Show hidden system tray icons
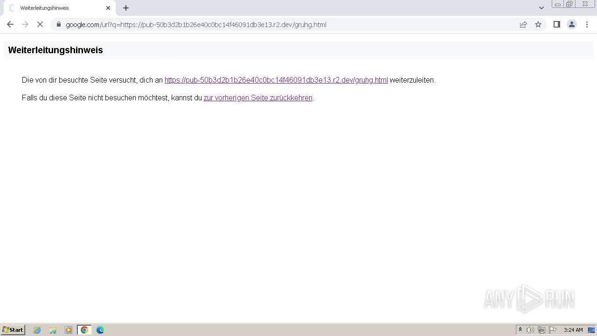597x336 pixels. 520,330
